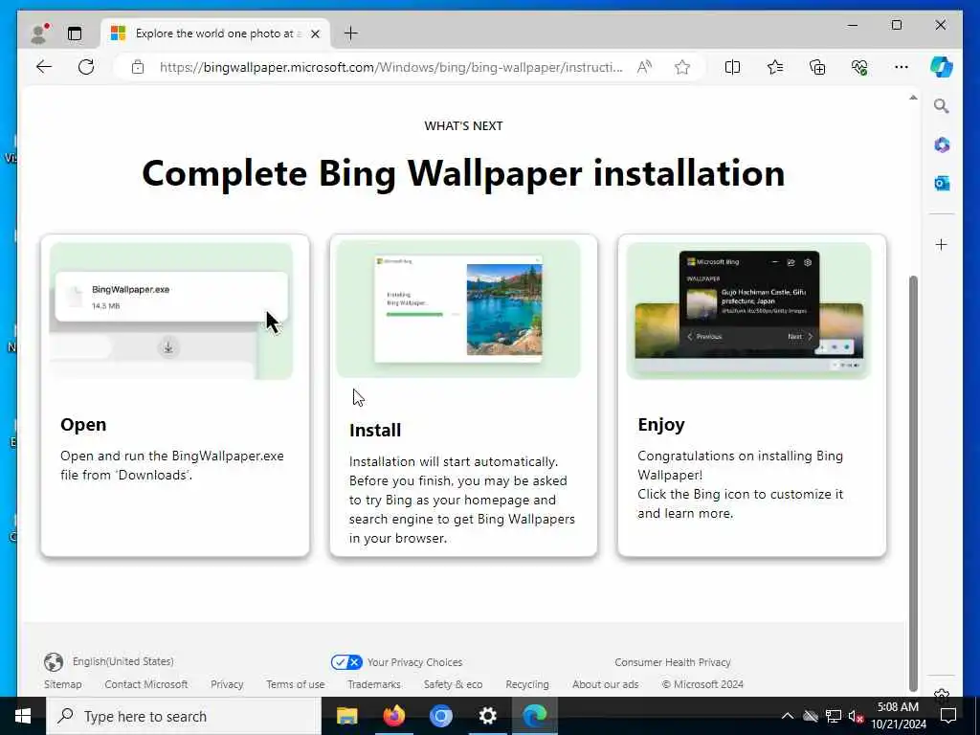Close the Explore the world tab
This screenshot has width=980, height=735.
(x=316, y=33)
